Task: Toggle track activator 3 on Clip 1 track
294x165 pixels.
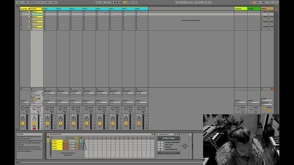Action: point(47,123)
